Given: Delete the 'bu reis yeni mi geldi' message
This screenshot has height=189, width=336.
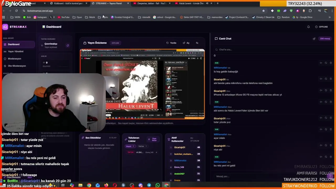Looking at the screenshot, I should click(x=331, y=157).
